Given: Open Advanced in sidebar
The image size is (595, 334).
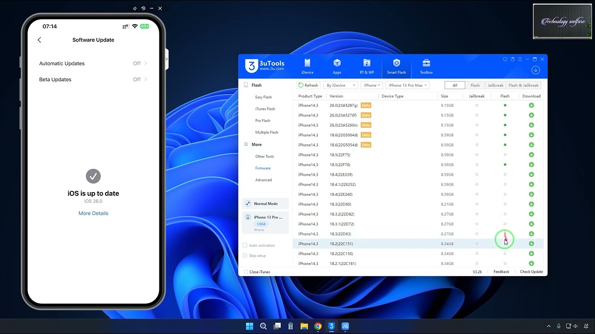Looking at the screenshot, I should coord(264,180).
